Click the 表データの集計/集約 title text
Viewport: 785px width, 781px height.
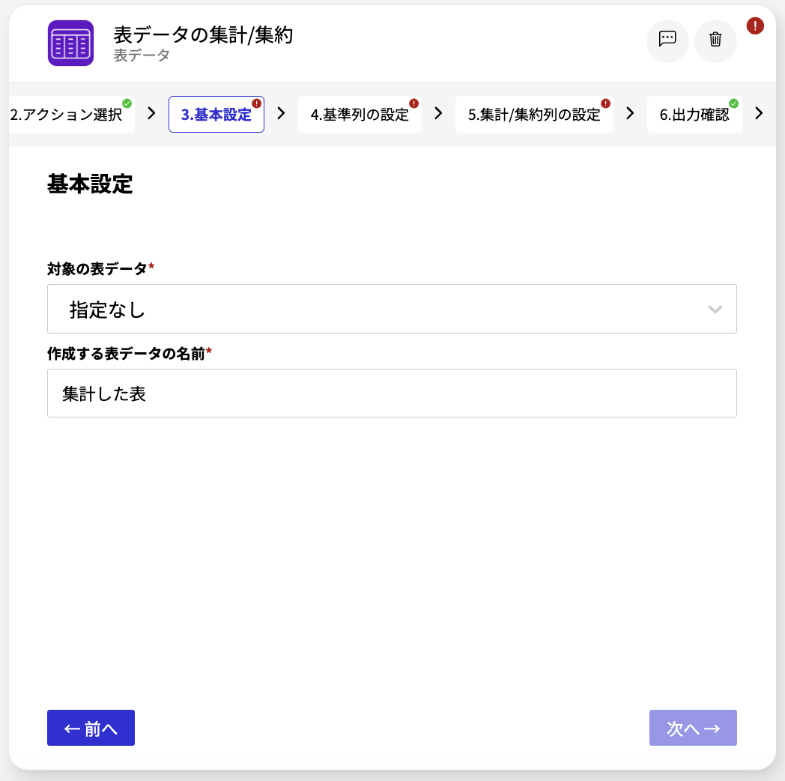[203, 35]
